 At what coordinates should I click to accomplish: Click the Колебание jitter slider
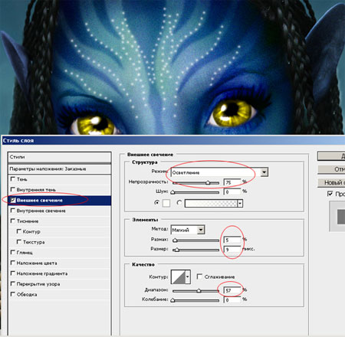195,300
